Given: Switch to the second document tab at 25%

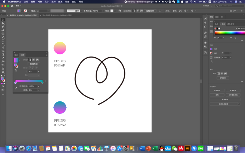Looking at the screenshot, I should [x=57, y=16].
